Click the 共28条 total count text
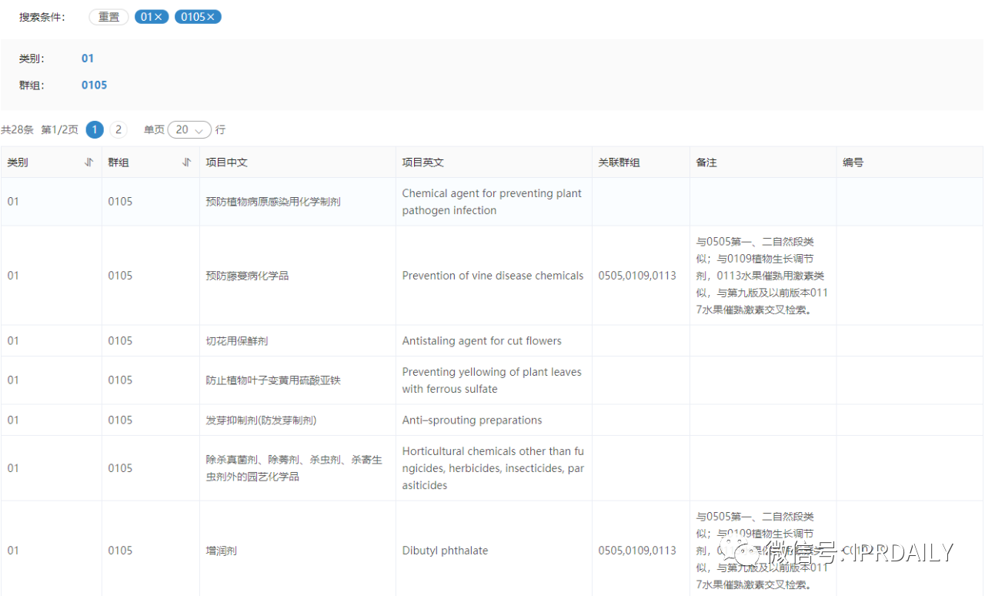Viewport: 985px width, 596px height. pos(17,130)
